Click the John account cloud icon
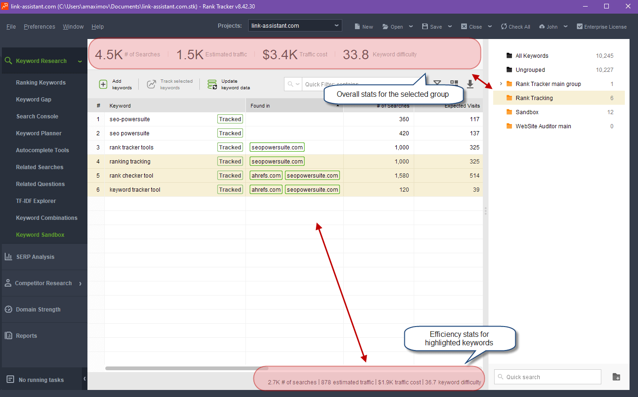 (x=542, y=27)
